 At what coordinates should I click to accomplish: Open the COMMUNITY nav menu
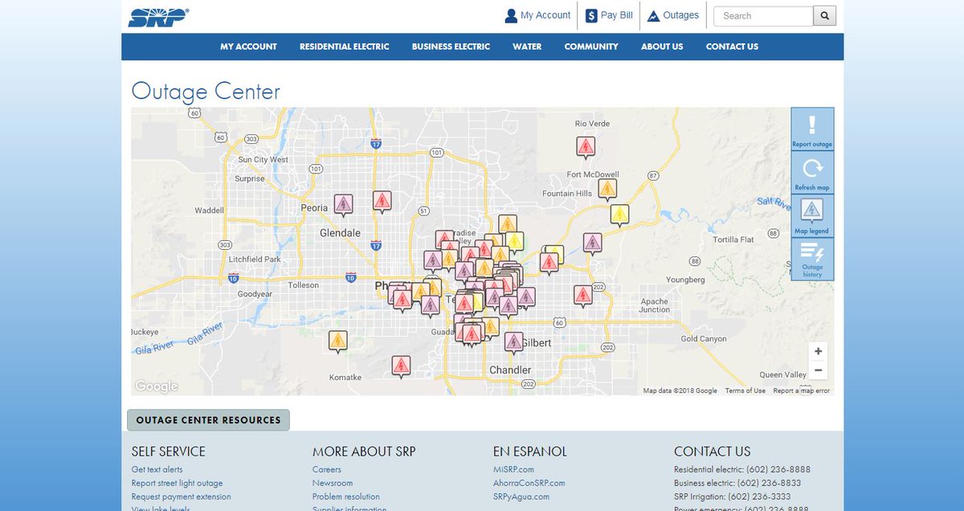591,47
